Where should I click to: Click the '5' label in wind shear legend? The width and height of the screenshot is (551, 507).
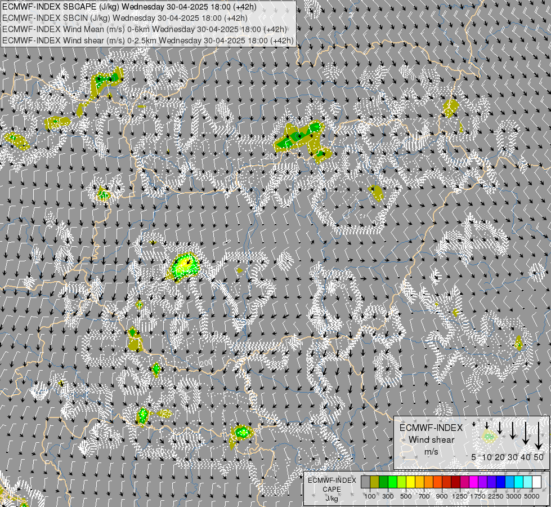[x=474, y=457]
